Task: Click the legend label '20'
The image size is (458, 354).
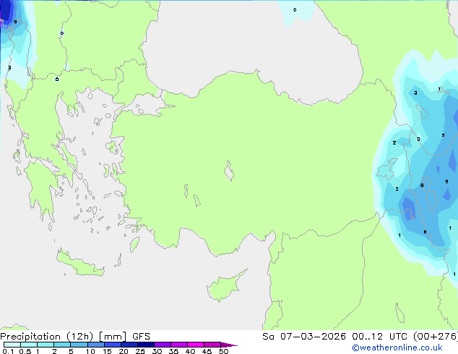Action: [124, 351]
